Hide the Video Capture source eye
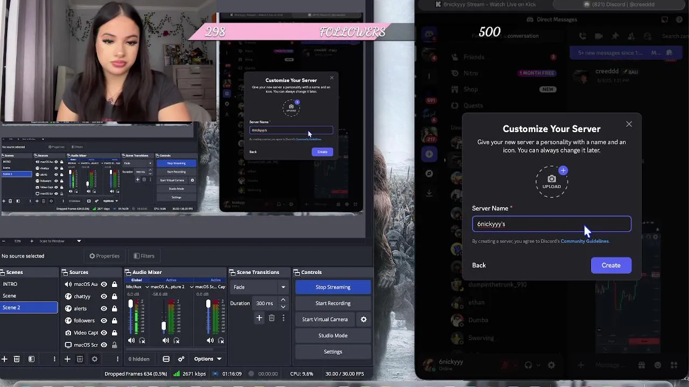This screenshot has height=387, width=689. pyautogui.click(x=104, y=333)
